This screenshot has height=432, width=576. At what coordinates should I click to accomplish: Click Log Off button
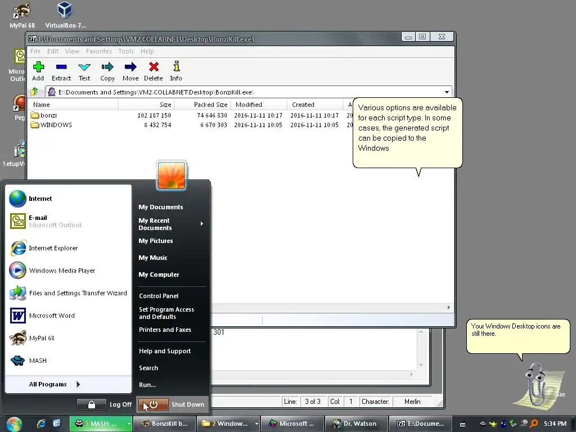pyautogui.click(x=120, y=404)
